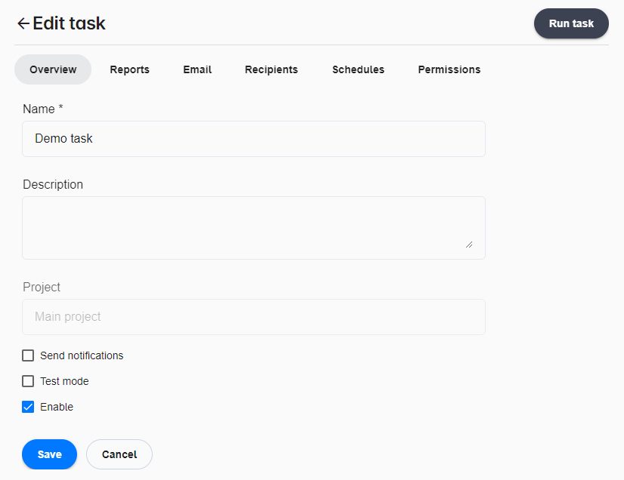
Task: Click inside the empty Description field
Action: [253, 226]
